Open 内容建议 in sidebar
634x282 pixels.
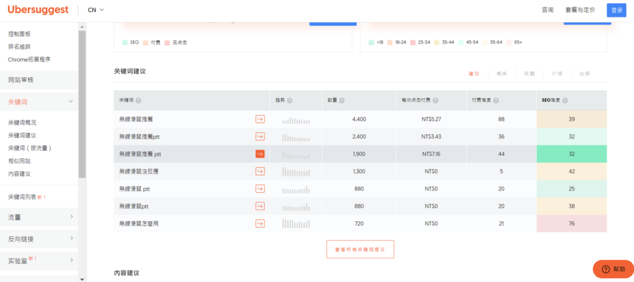[19, 174]
